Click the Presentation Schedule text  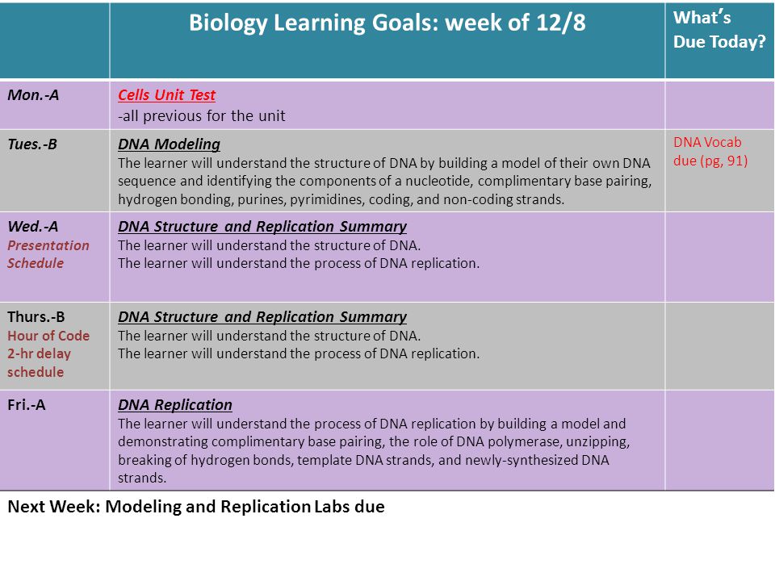[48, 254]
